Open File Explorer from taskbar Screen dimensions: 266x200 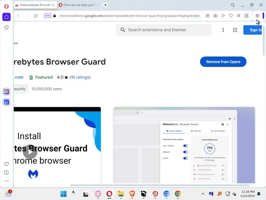121,194
